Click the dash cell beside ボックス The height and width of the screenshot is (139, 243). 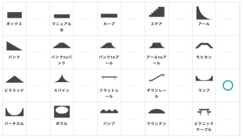point(38,19)
